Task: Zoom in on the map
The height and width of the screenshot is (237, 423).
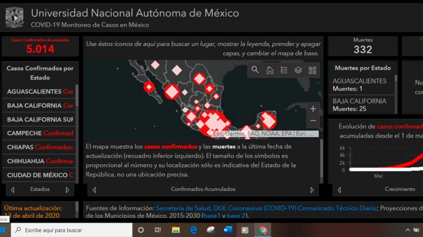Action: (x=313, y=109)
